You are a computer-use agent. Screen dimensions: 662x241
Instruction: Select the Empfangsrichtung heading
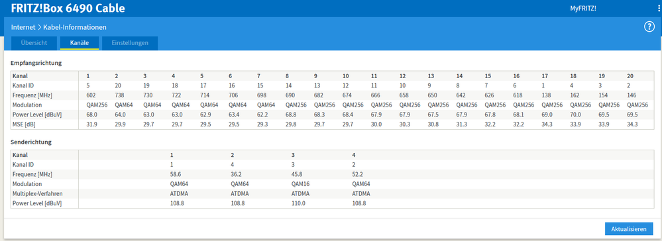pyautogui.click(x=36, y=64)
